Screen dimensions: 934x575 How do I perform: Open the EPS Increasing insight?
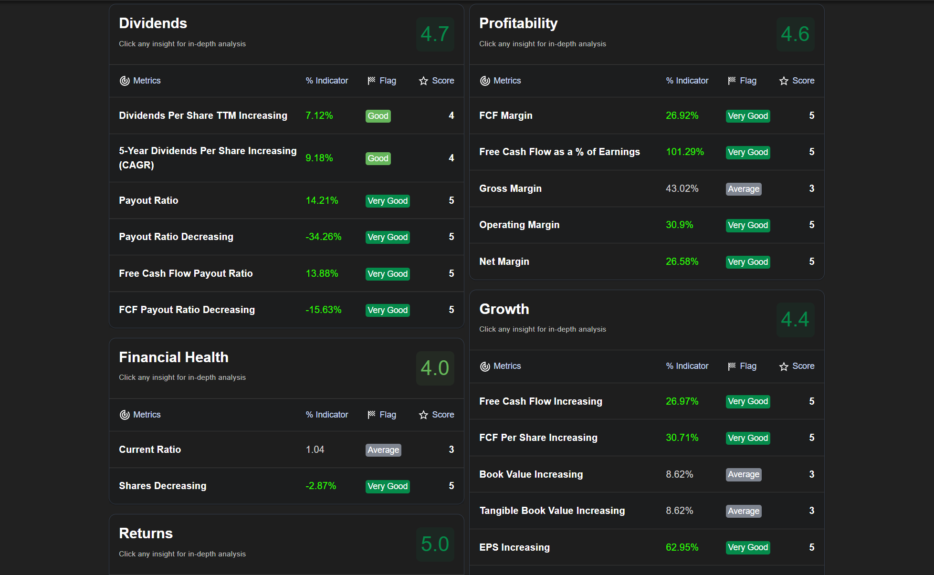tap(647, 547)
